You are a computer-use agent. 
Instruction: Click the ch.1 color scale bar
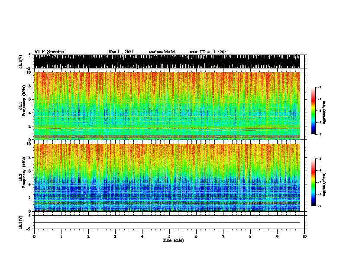click(x=314, y=111)
